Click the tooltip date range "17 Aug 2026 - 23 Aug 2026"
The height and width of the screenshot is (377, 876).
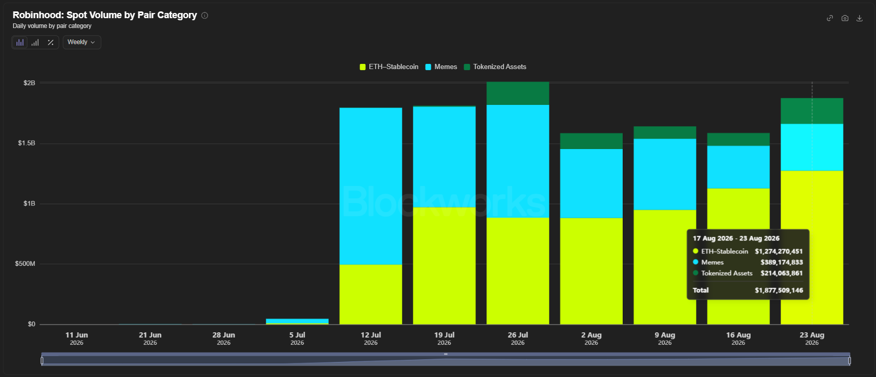(736, 238)
